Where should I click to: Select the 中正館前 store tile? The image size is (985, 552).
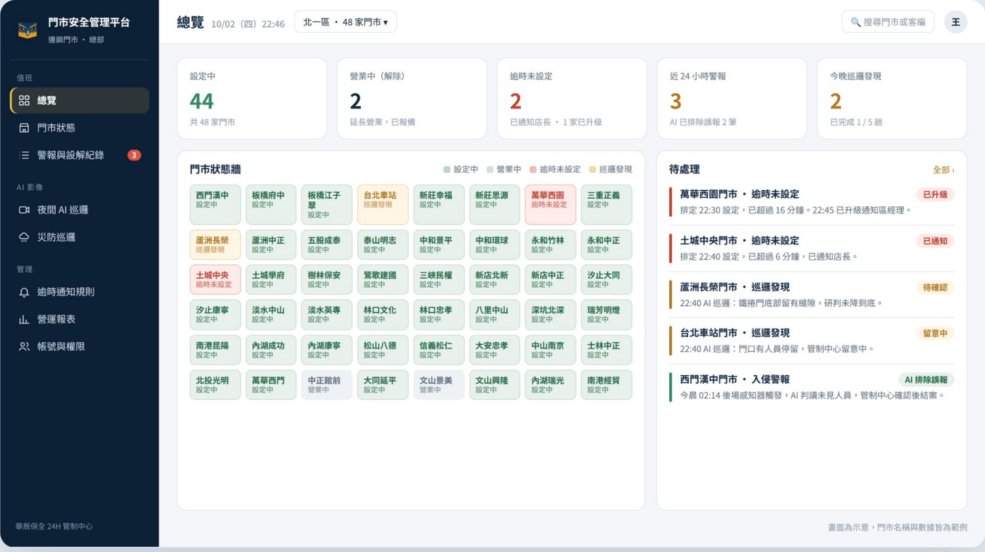[x=327, y=384]
